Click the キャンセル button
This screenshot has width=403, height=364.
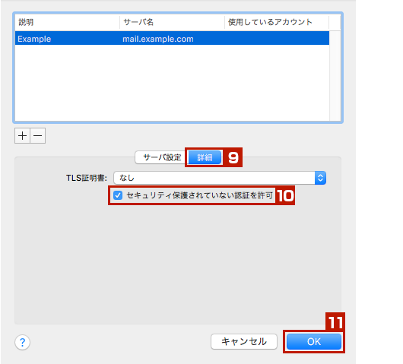point(244,342)
